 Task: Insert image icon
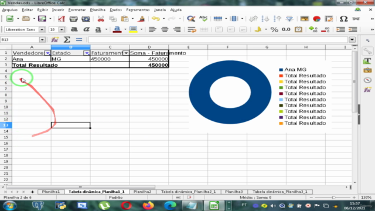(x=305, y=19)
